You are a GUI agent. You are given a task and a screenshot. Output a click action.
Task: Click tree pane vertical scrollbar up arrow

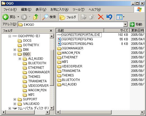point(52,36)
